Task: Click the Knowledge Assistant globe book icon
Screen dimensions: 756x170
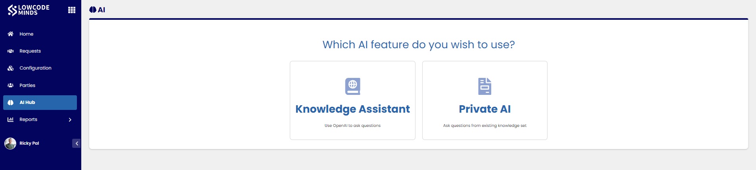Action: 352,86
